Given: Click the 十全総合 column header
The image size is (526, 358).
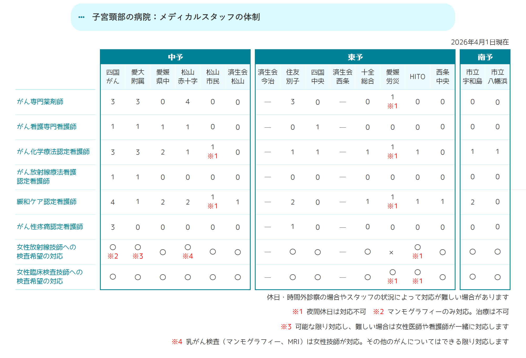Looking at the screenshot, I should click(368, 77).
